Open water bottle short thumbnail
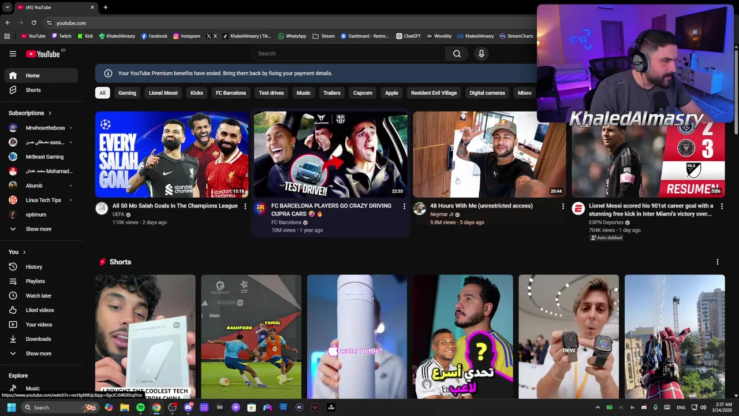Image resolution: width=739 pixels, height=416 pixels. 357,337
